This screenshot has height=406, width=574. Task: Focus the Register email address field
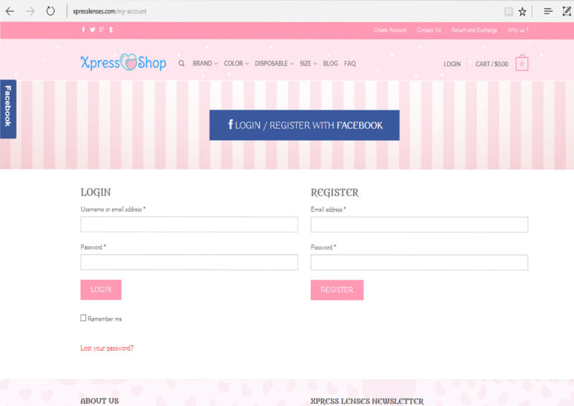click(x=419, y=225)
